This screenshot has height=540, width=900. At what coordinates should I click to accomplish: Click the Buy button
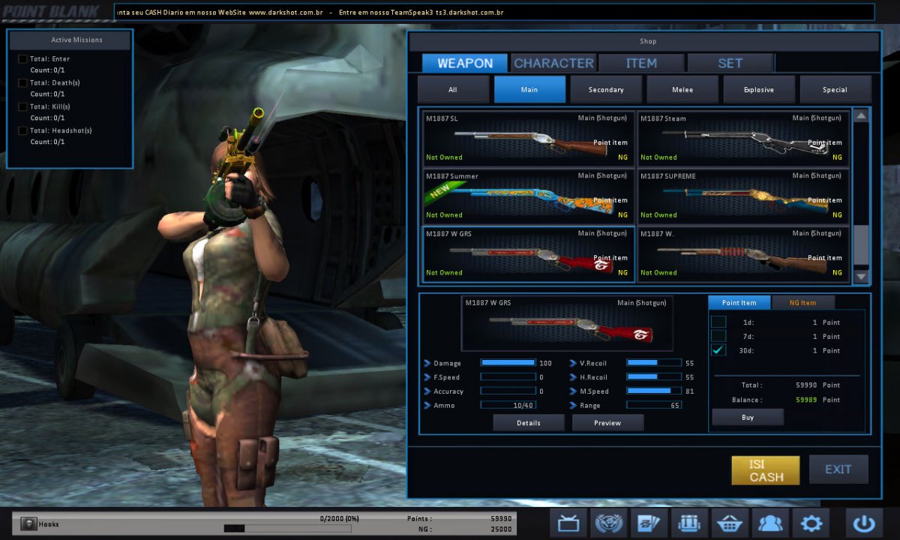pyautogui.click(x=748, y=417)
